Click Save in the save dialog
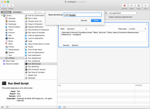 pyautogui.click(x=96, y=20)
